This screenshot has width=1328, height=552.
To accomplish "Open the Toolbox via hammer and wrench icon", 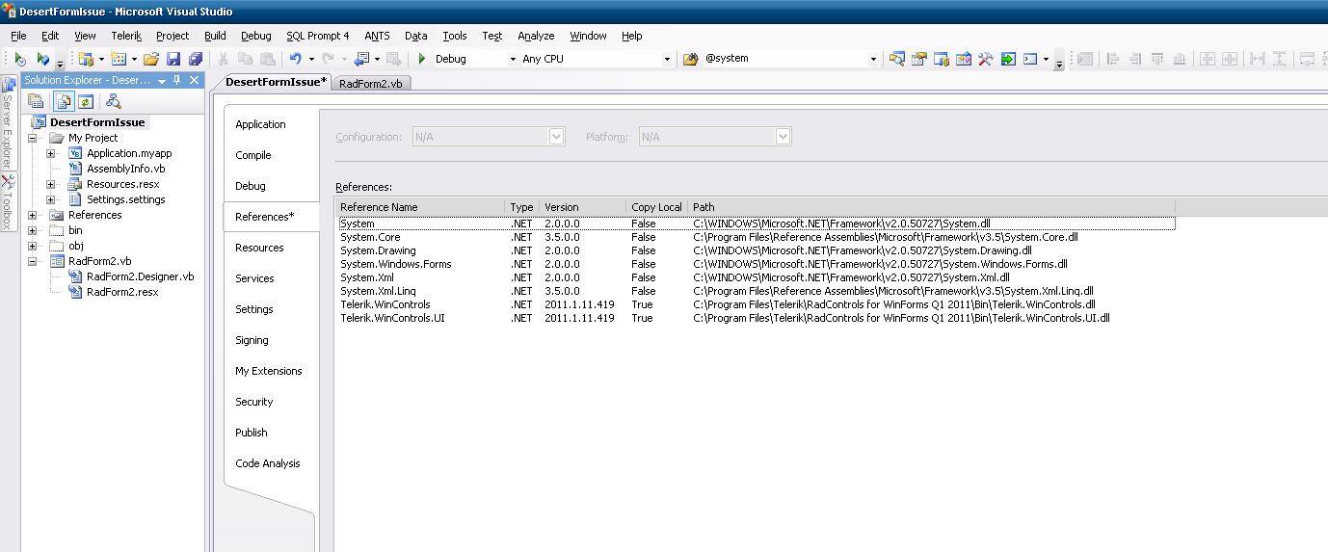I will (985, 59).
